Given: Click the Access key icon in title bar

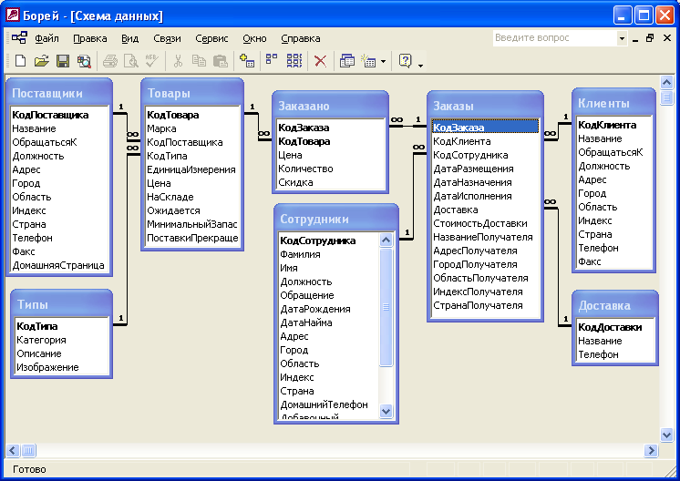Looking at the screenshot, I should [13, 15].
